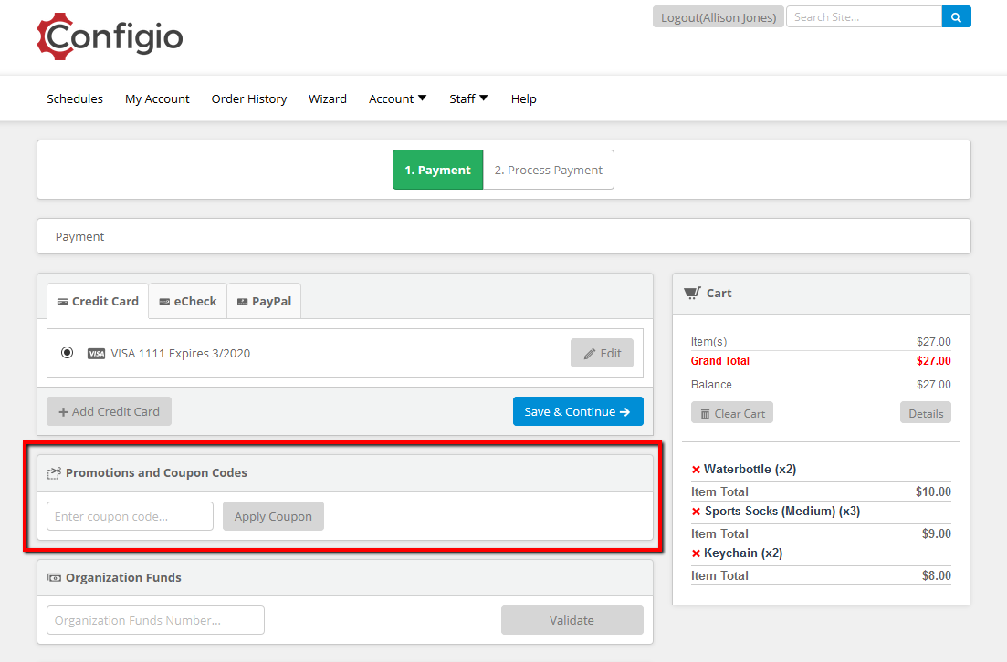1007x662 pixels.
Task: Delete Keychain item via red X icon
Action: [x=696, y=553]
